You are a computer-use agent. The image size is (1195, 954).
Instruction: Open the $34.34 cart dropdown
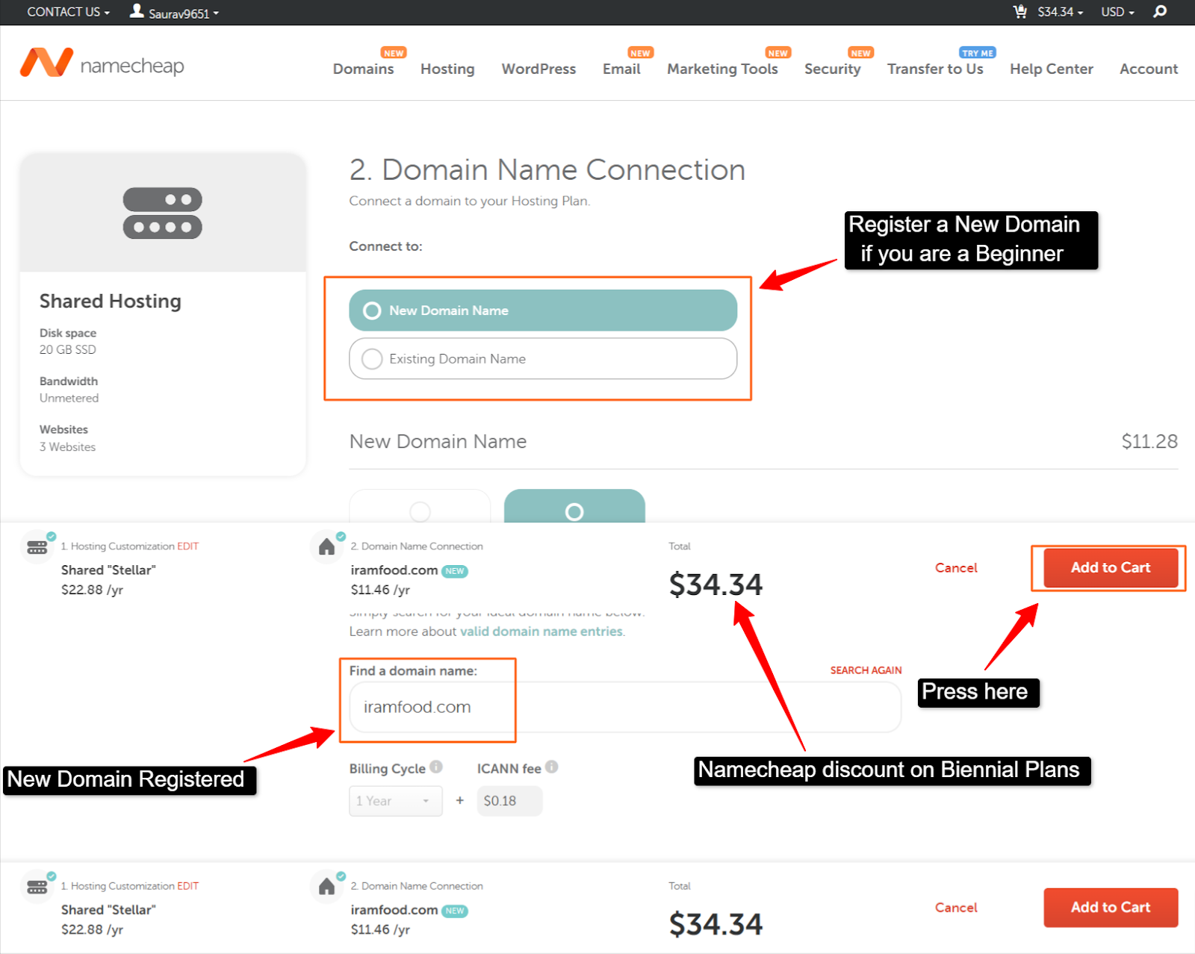[x=1060, y=12]
